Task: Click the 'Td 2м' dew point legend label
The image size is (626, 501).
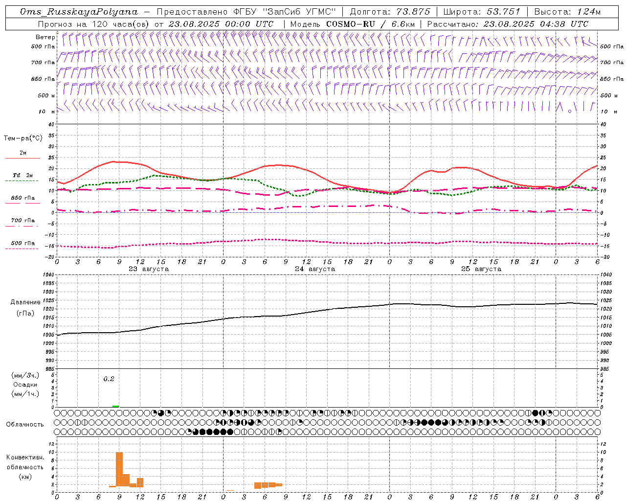Action: [x=22, y=175]
